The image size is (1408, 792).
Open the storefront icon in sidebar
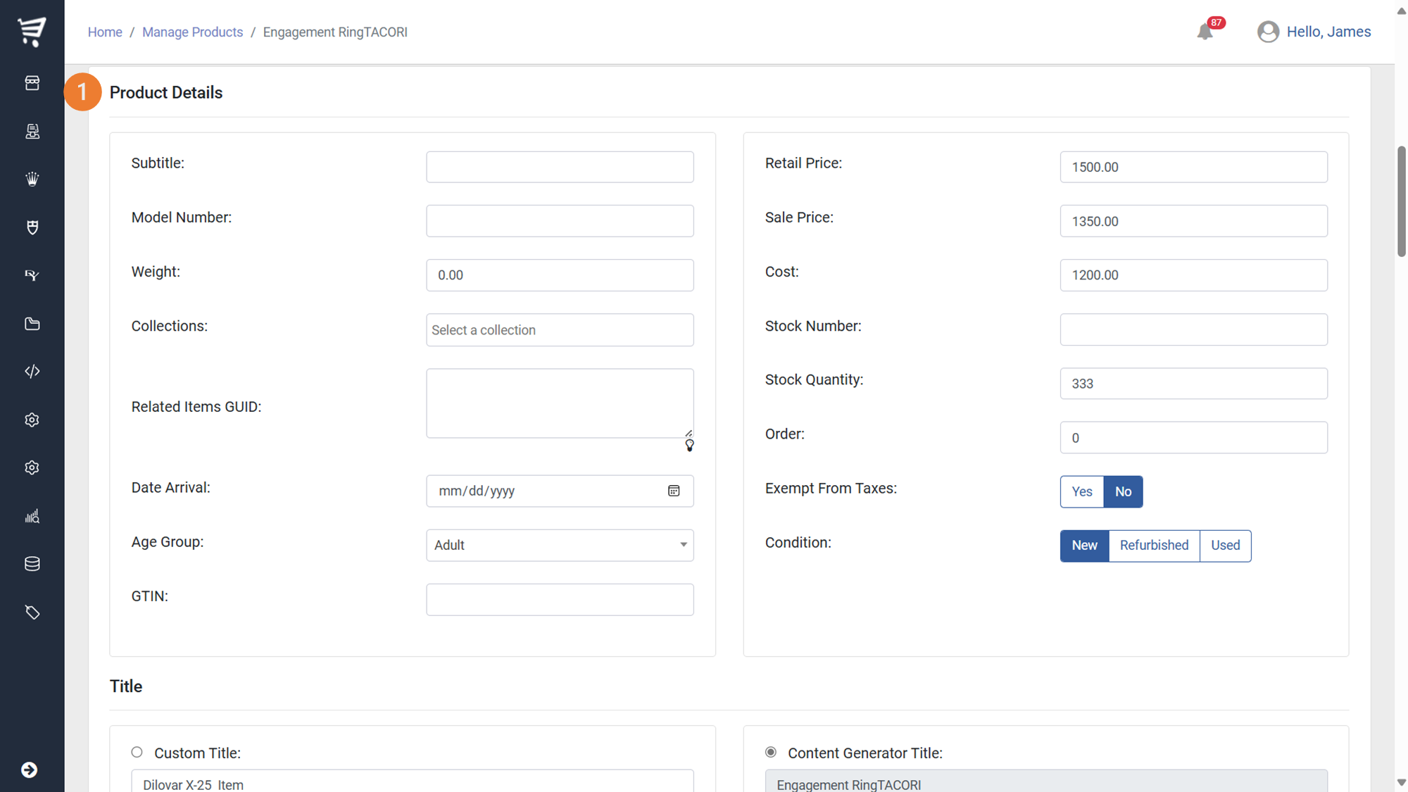pos(32,83)
